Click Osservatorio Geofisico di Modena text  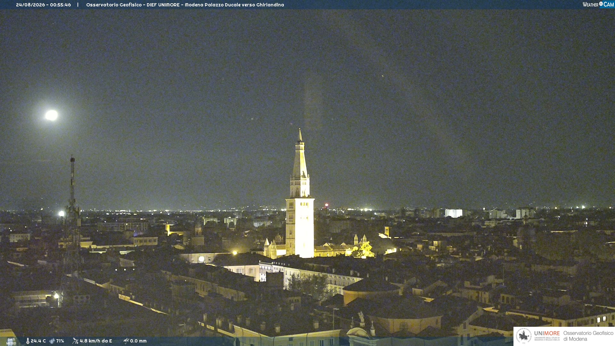pos(588,336)
